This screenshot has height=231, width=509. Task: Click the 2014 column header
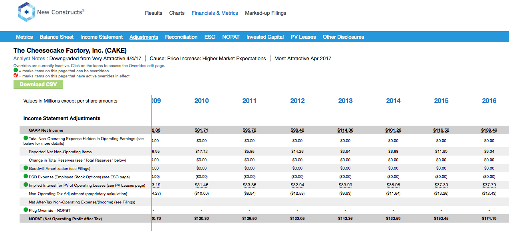[x=394, y=101]
